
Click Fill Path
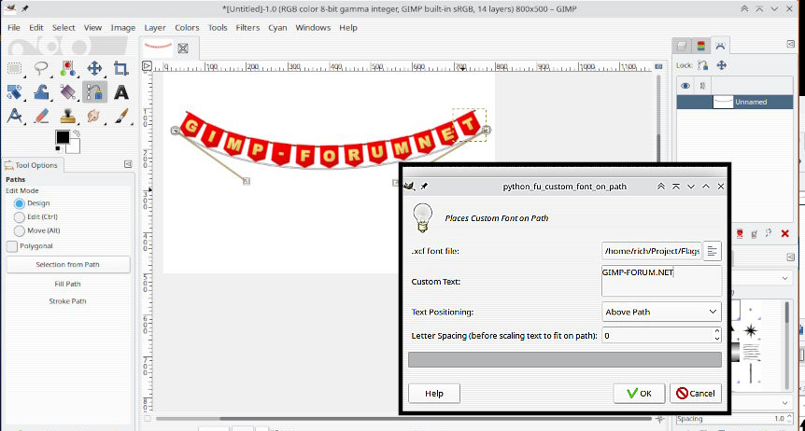[x=68, y=284]
